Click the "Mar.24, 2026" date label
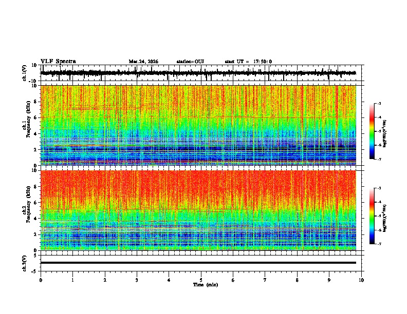 [143, 62]
